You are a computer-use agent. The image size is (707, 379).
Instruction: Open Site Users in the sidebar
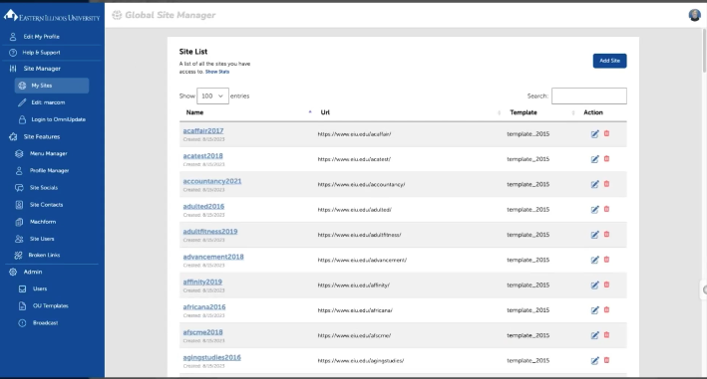pos(42,239)
